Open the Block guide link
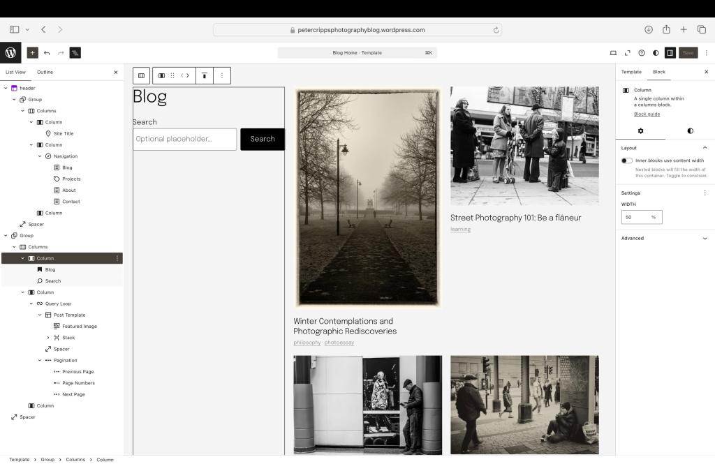The width and height of the screenshot is (715, 464). (x=647, y=114)
